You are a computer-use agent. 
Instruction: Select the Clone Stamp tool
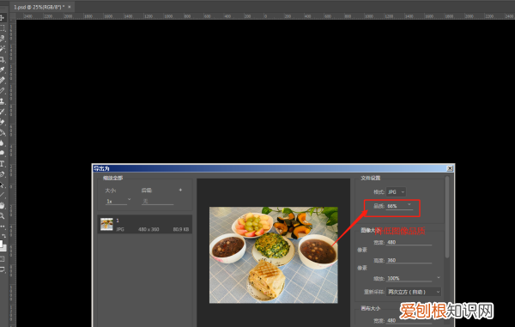(x=3, y=100)
